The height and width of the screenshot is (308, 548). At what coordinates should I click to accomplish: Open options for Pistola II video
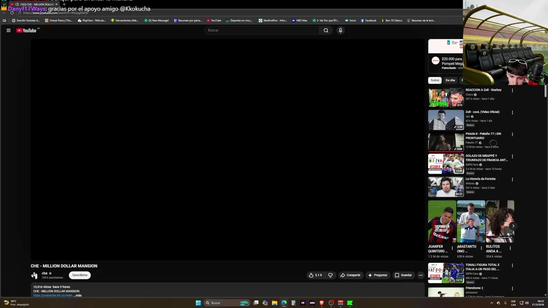click(x=512, y=134)
